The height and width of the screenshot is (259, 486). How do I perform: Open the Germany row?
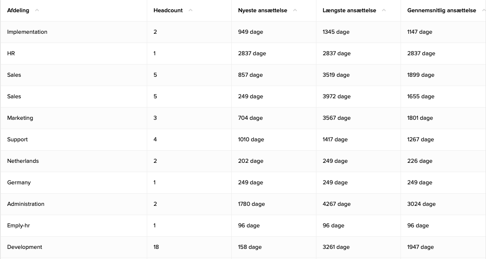tap(19, 183)
